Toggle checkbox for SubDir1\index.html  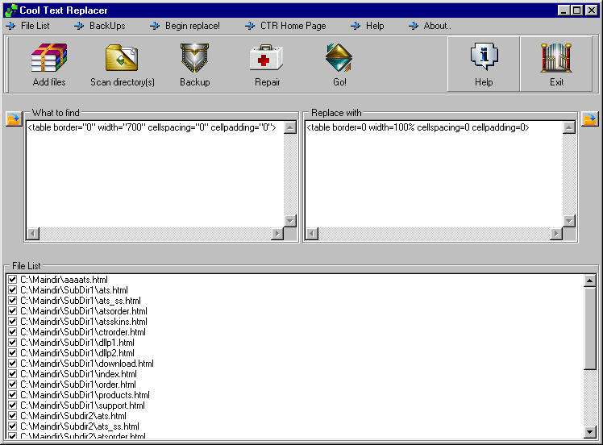[x=12, y=374]
